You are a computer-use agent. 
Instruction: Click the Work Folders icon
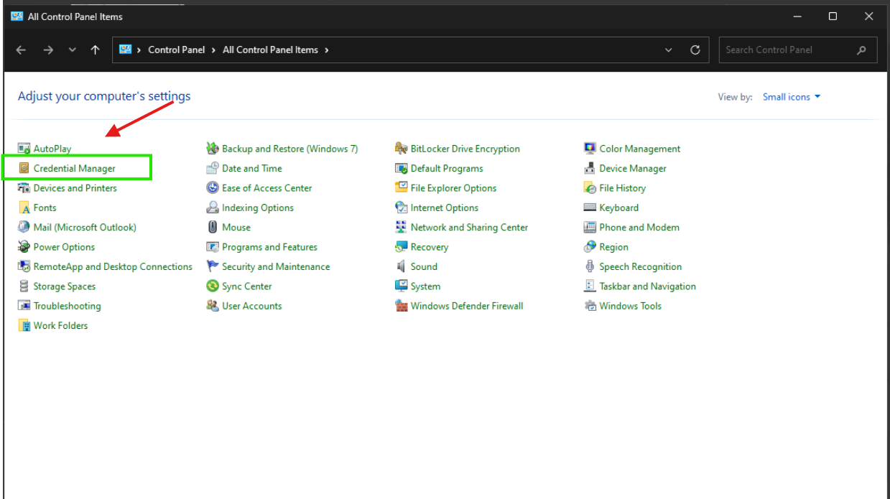point(24,325)
